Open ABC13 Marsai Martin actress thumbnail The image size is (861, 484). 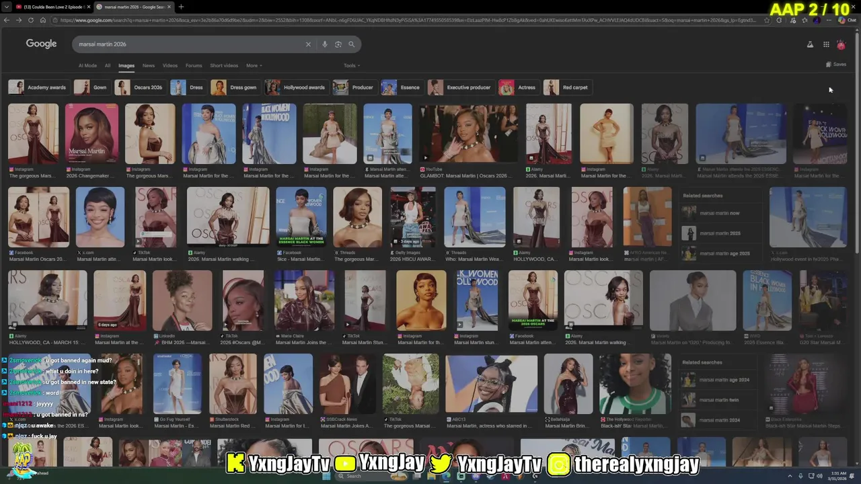click(x=492, y=384)
